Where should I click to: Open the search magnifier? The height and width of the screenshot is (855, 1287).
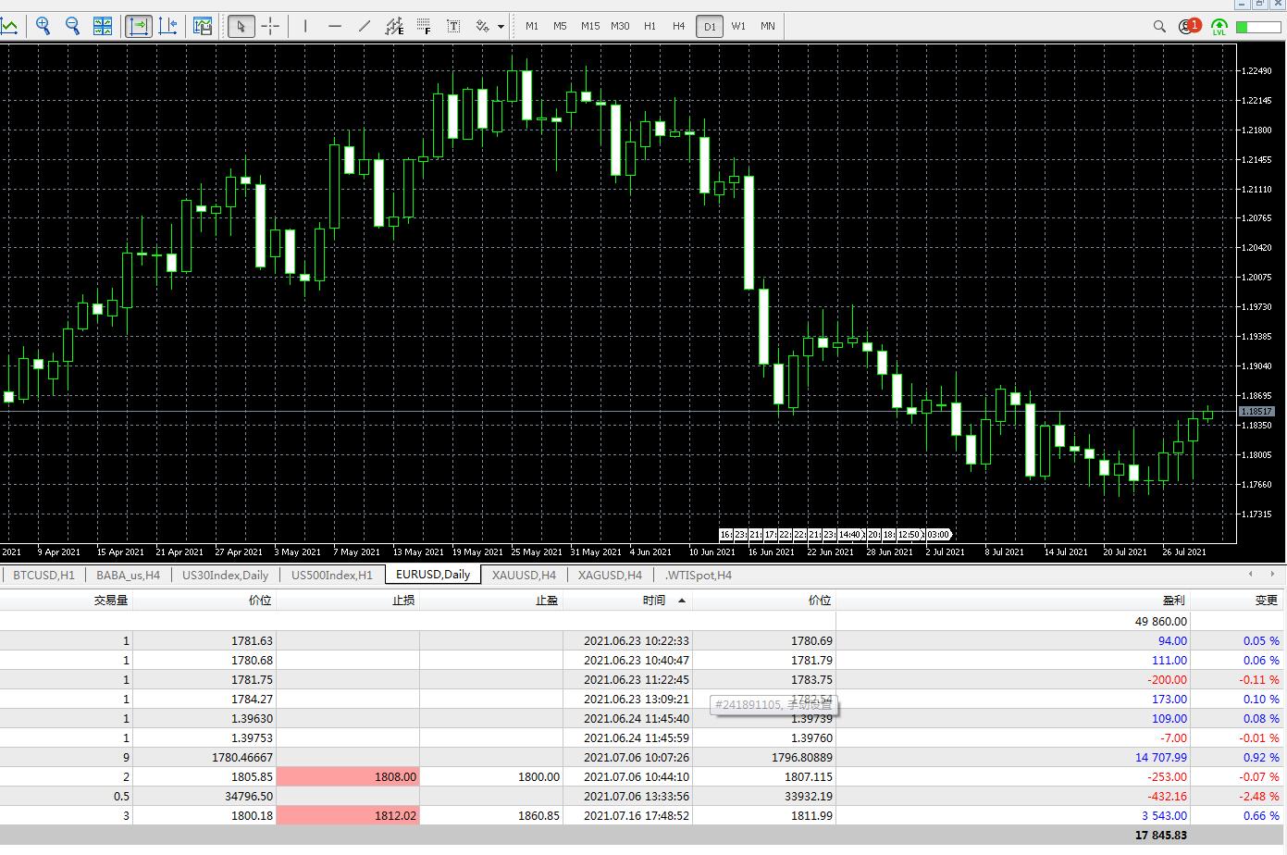(1159, 26)
